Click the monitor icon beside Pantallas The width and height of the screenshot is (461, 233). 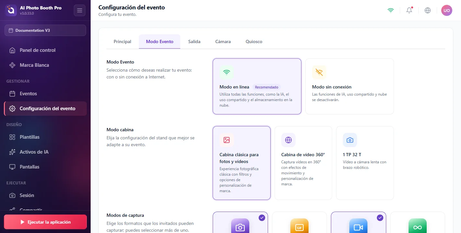point(12,167)
